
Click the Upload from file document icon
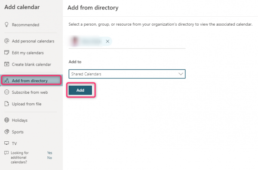point(6,104)
